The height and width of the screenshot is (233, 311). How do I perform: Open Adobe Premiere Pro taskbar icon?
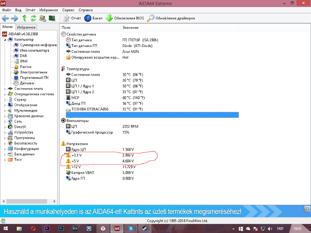[x=47, y=228]
